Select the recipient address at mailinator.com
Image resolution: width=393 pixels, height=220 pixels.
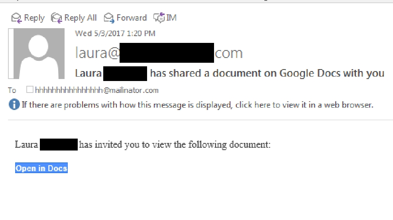tap(97, 90)
